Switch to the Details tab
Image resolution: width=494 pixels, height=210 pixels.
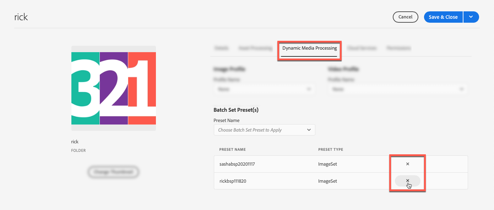(222, 48)
